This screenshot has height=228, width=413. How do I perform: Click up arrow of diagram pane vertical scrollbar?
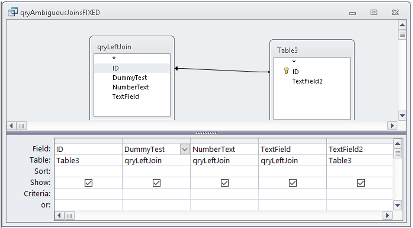click(x=402, y=25)
